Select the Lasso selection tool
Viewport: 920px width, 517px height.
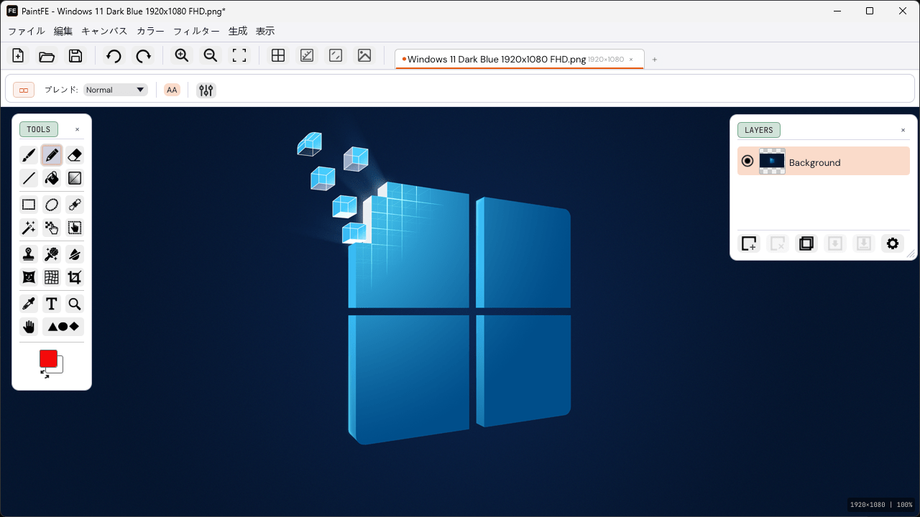pyautogui.click(x=52, y=205)
